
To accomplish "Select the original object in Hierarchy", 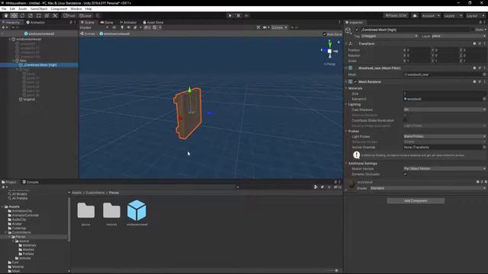I will tap(29, 100).
